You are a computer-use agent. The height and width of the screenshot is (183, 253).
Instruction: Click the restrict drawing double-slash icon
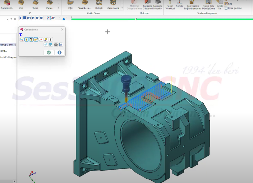46,45
